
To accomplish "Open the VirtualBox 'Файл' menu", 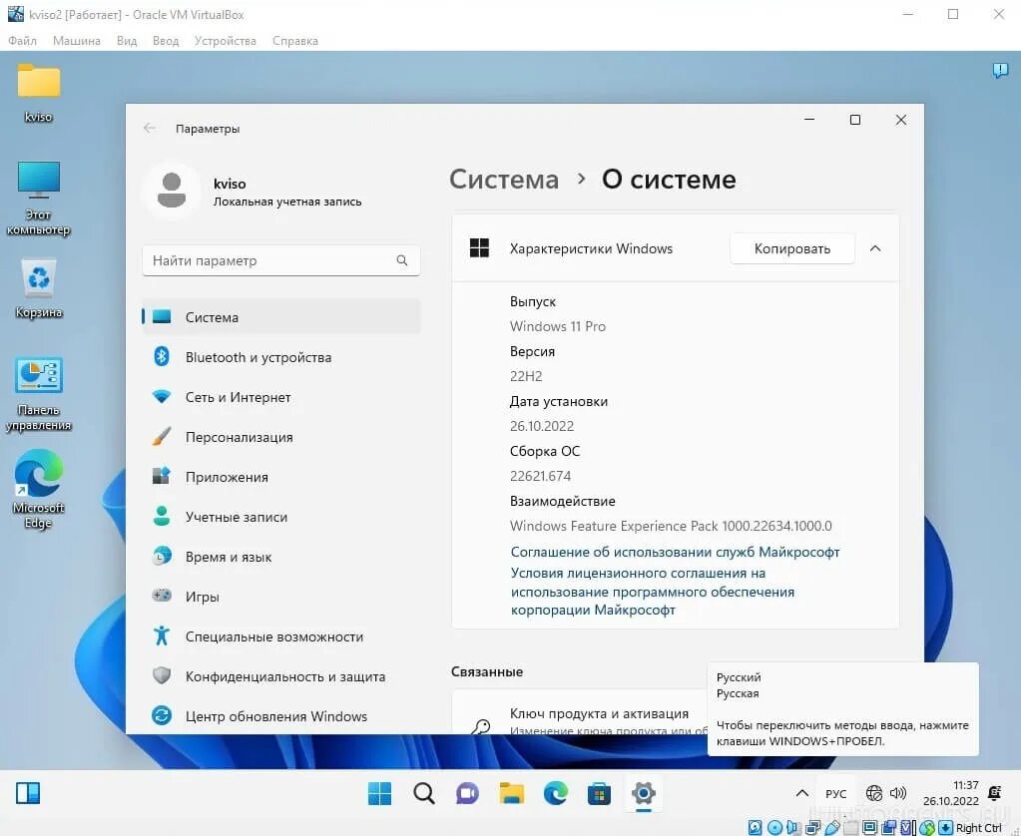I will click(x=22, y=40).
